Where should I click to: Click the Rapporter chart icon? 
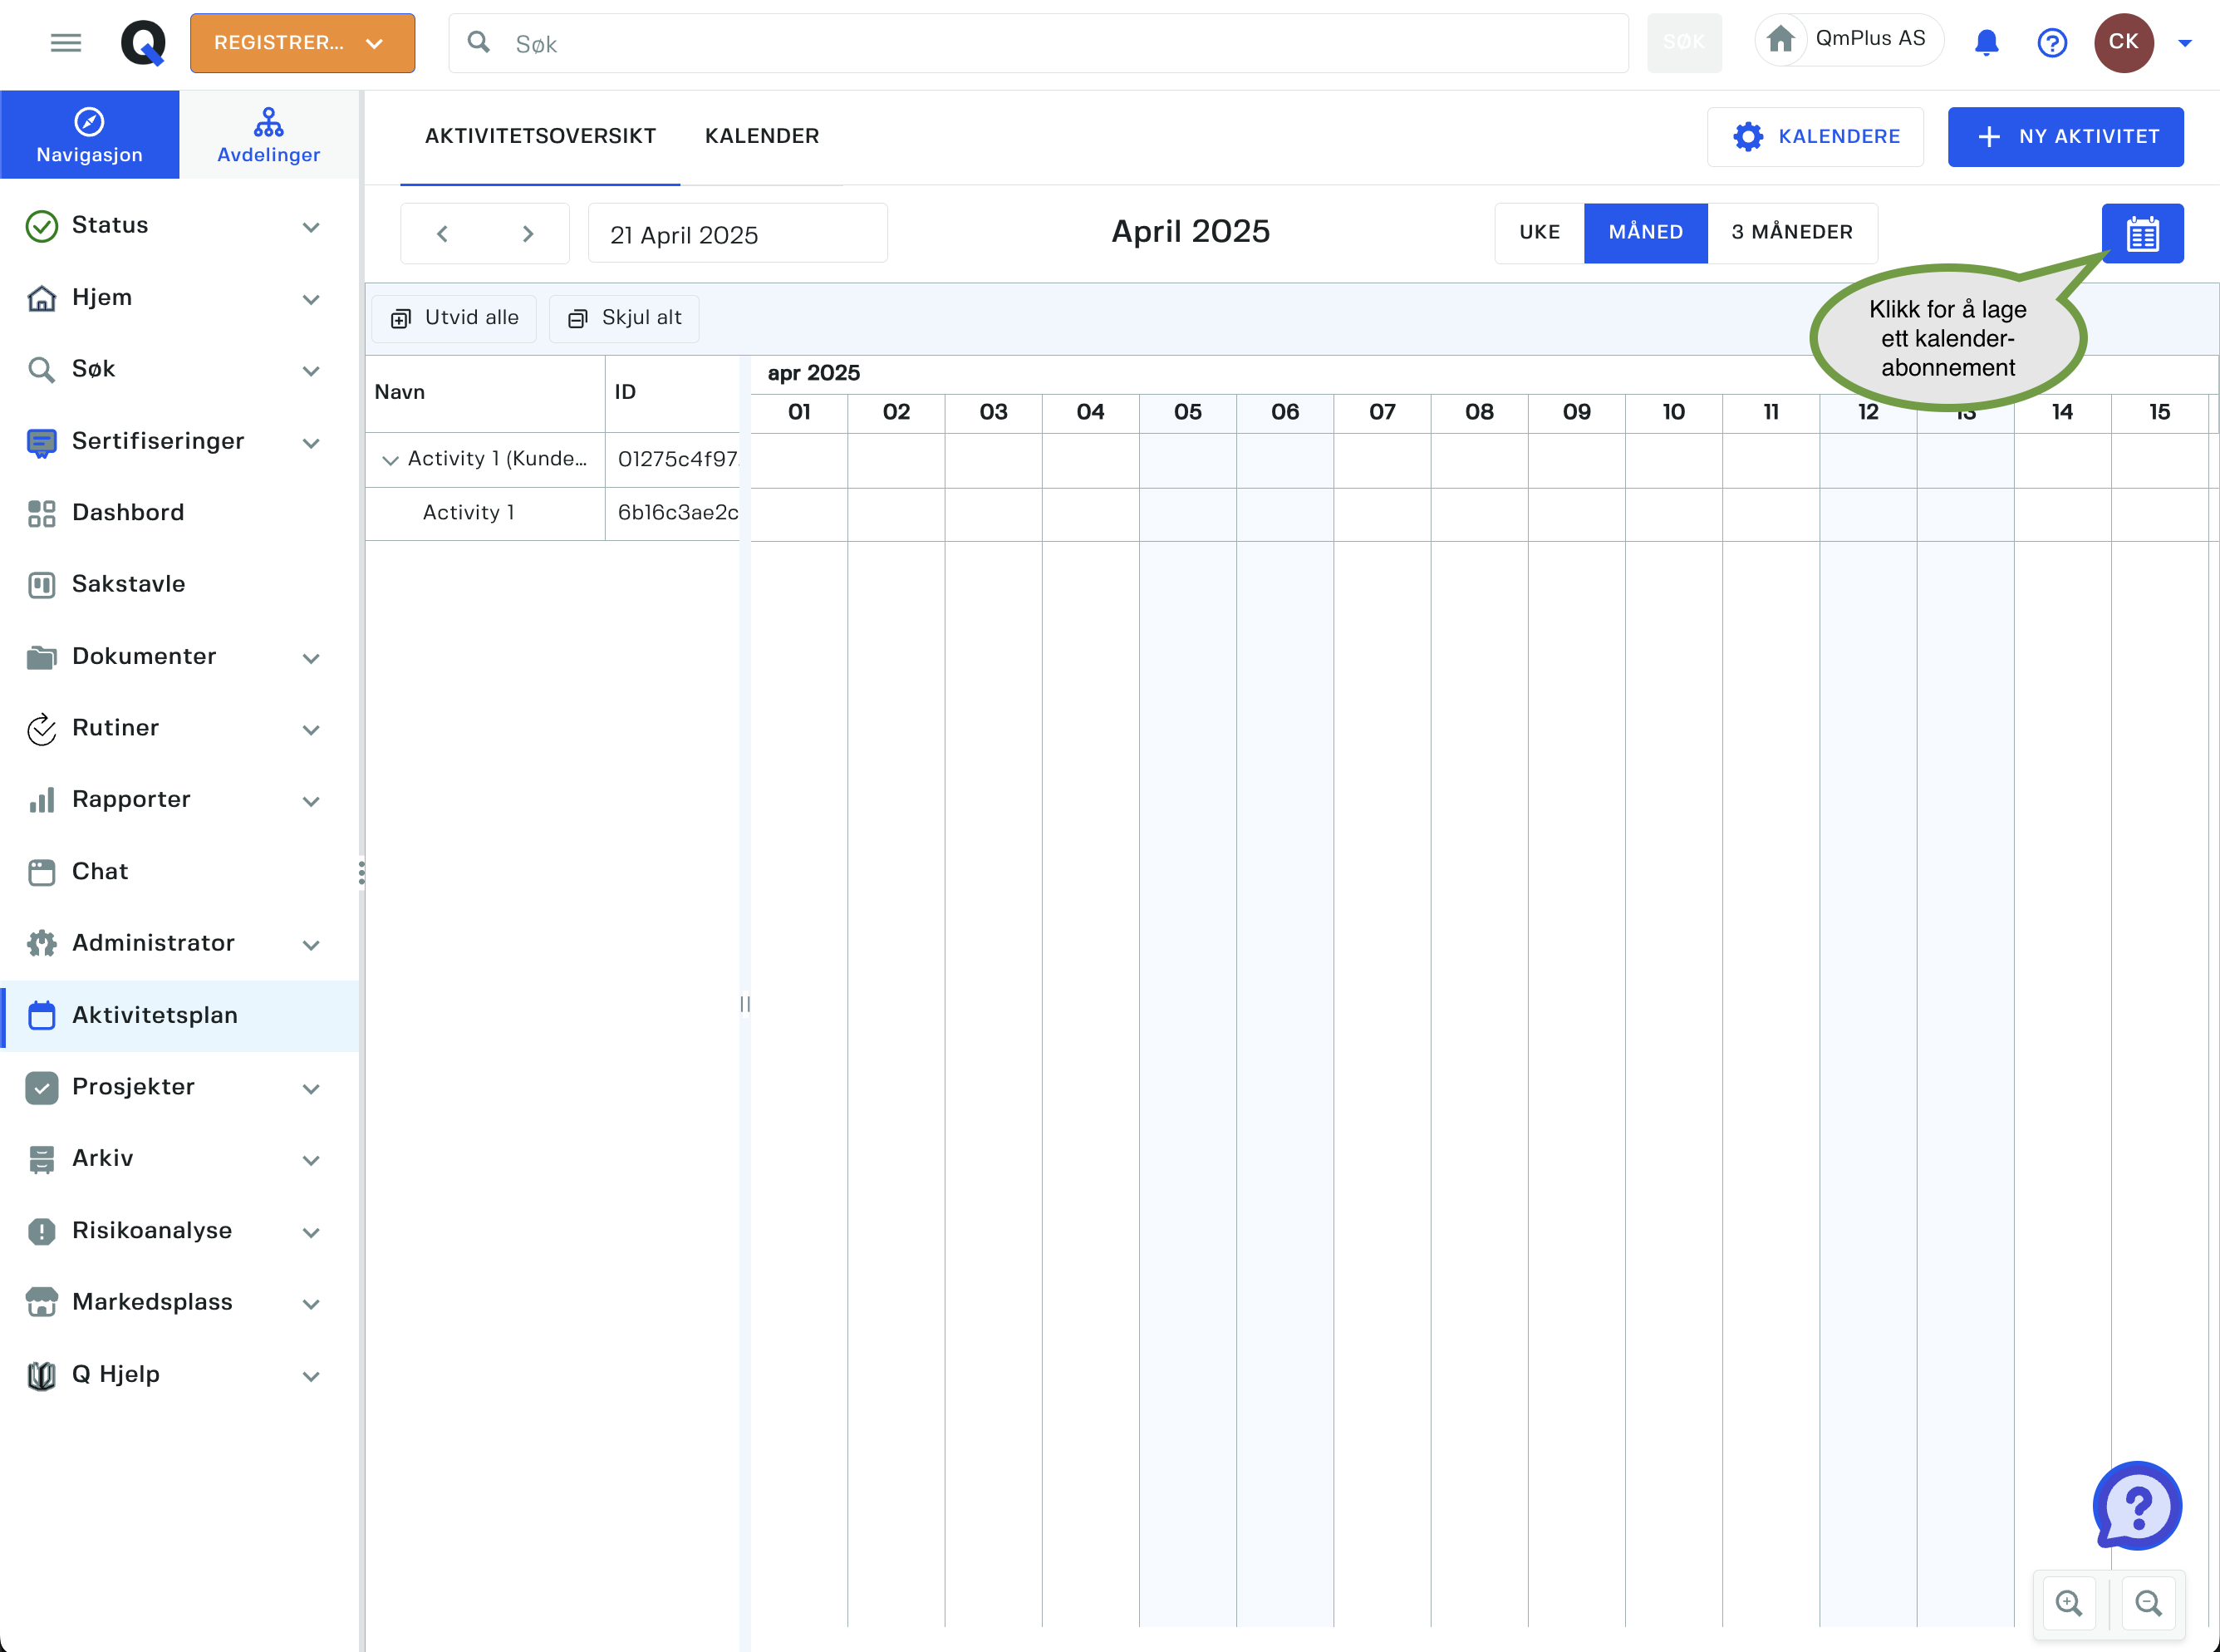click(x=41, y=800)
